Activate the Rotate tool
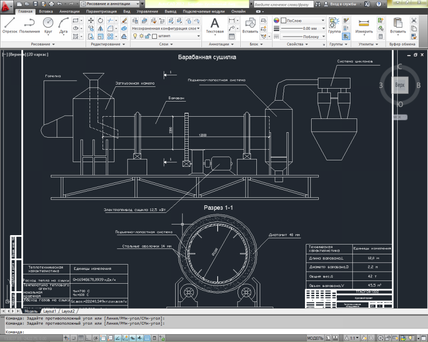 point(100,20)
